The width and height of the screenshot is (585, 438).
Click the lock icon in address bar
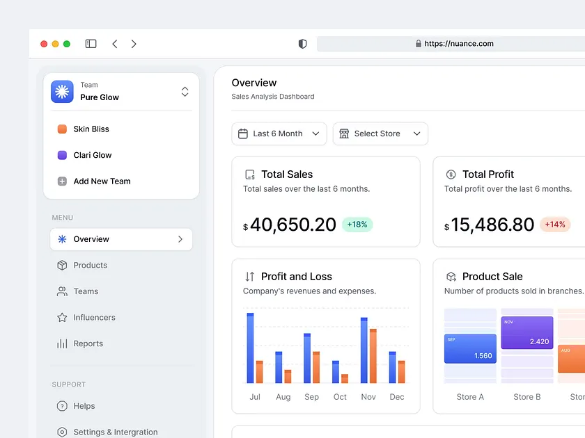point(419,44)
